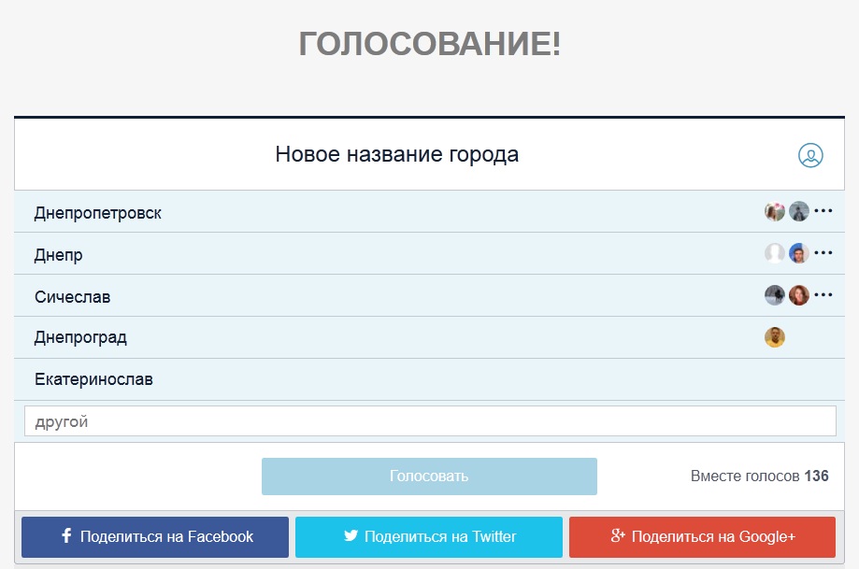Select the Екатеринослав option
Viewport: 859px width, 569px height.
tap(93, 379)
